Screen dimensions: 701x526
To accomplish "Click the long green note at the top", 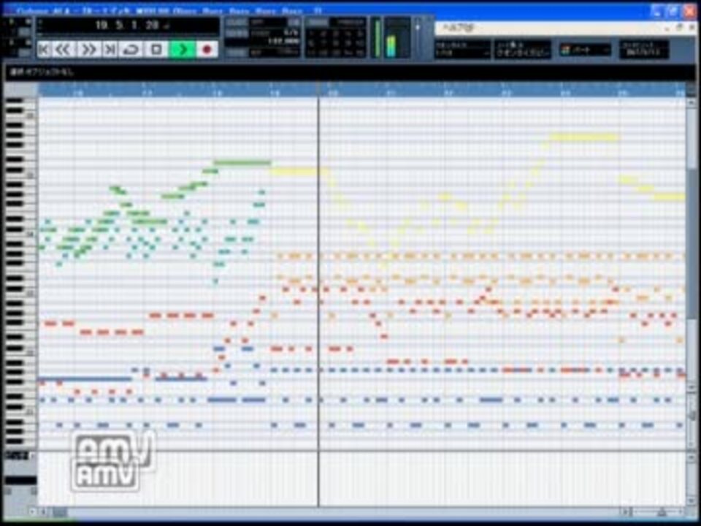I will (242, 163).
